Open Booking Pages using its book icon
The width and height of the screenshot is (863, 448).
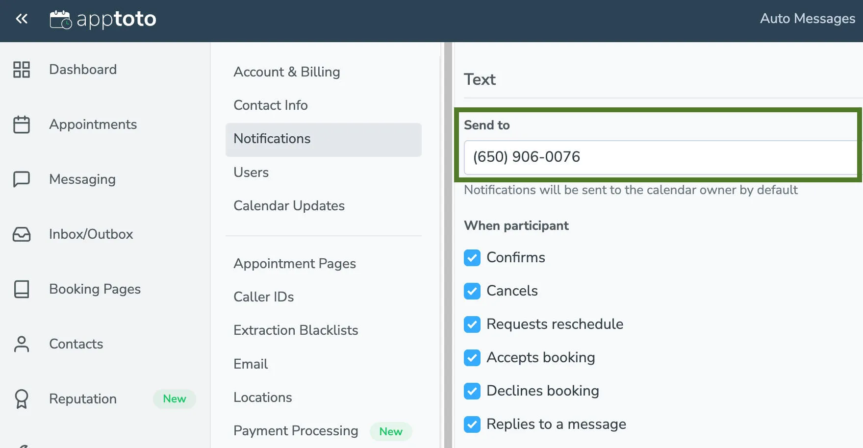tap(21, 289)
